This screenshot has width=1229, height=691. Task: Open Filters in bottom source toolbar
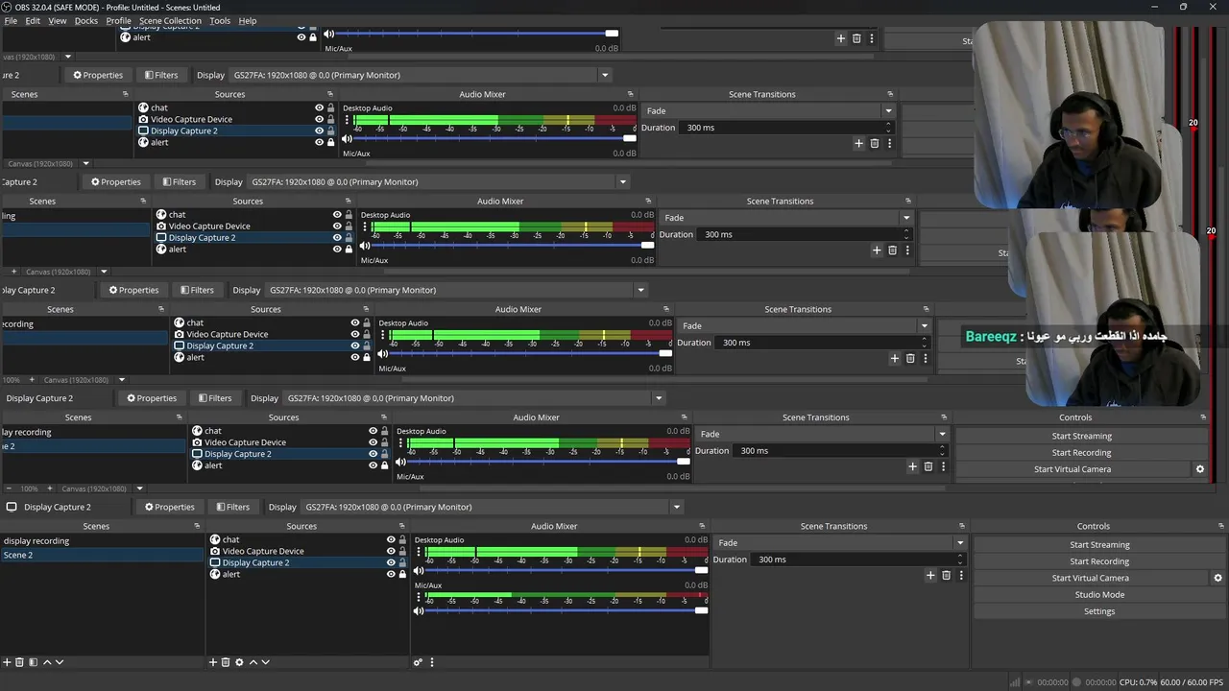[x=233, y=507]
